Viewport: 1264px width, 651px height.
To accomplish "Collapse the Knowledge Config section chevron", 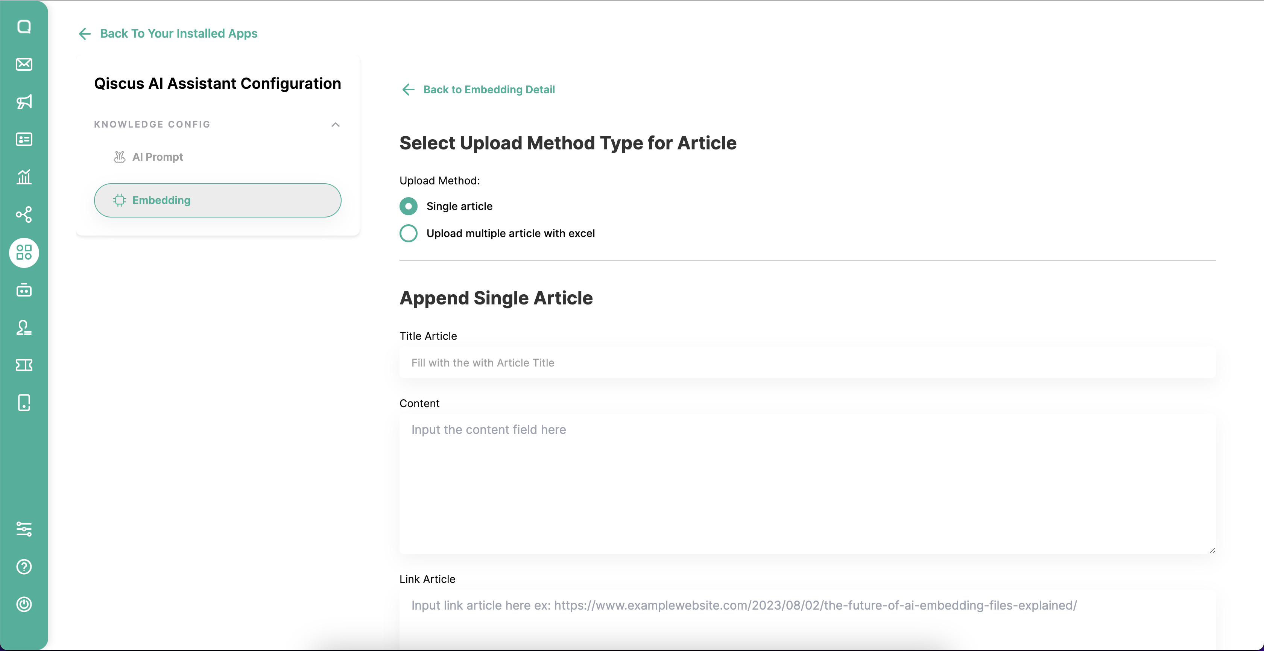I will coord(336,124).
